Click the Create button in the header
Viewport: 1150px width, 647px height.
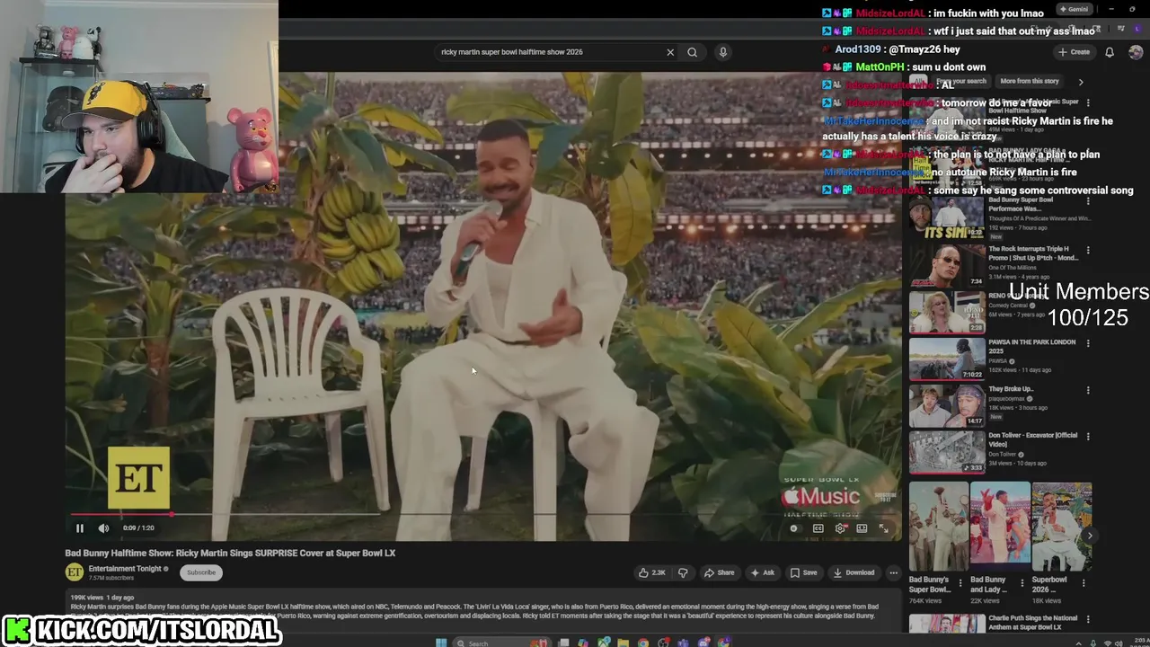click(x=1074, y=52)
